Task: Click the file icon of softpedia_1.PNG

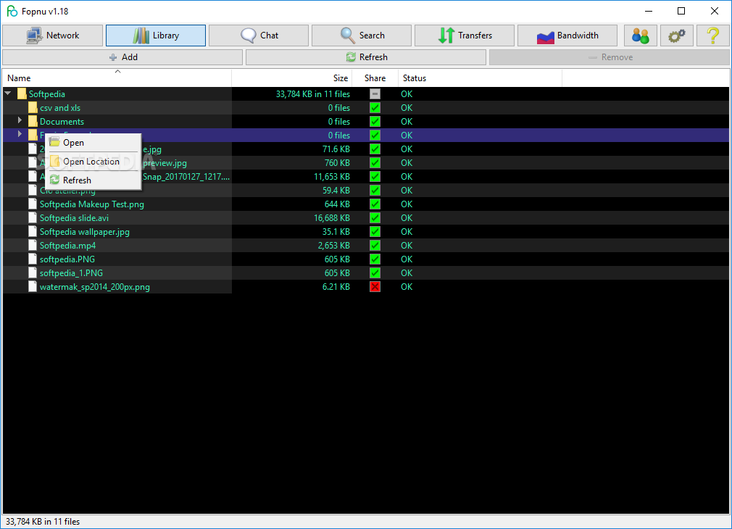Action: click(x=33, y=273)
